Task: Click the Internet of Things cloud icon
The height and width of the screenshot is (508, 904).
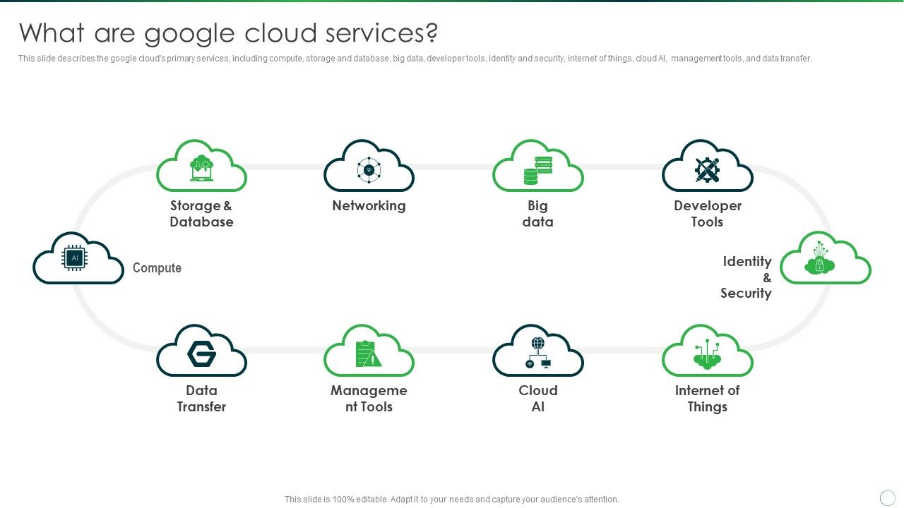Action: [x=707, y=351]
